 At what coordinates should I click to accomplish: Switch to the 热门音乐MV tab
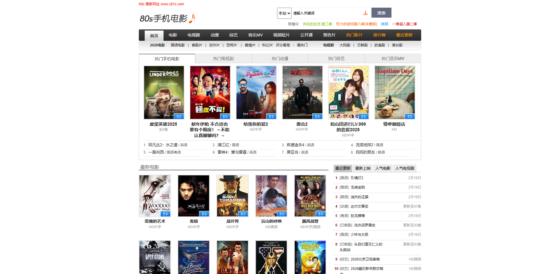pyautogui.click(x=393, y=59)
